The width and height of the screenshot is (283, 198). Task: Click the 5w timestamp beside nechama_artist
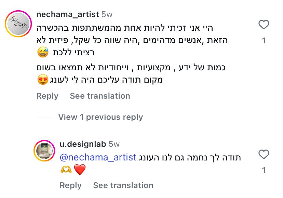click(x=107, y=14)
